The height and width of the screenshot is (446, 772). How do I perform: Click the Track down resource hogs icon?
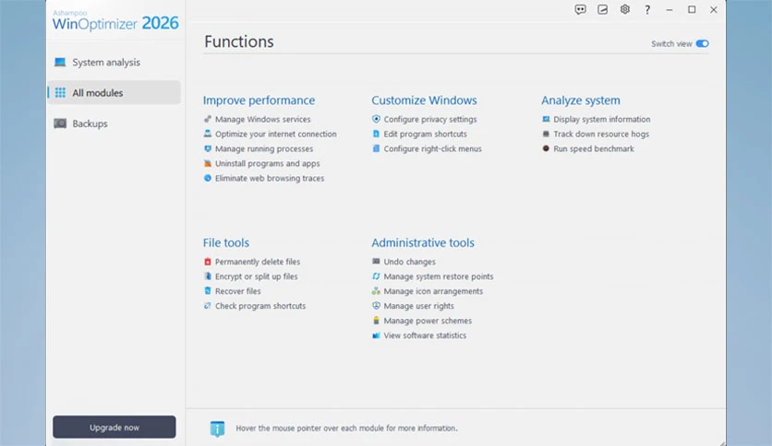[x=546, y=134]
